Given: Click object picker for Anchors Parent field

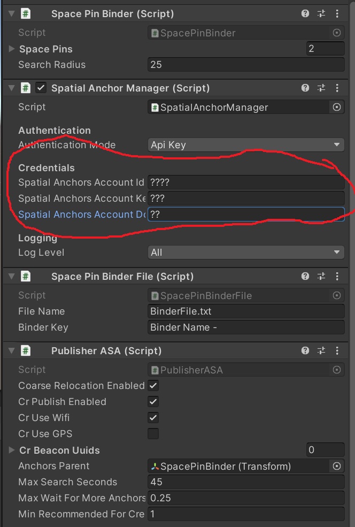Looking at the screenshot, I should point(336,466).
